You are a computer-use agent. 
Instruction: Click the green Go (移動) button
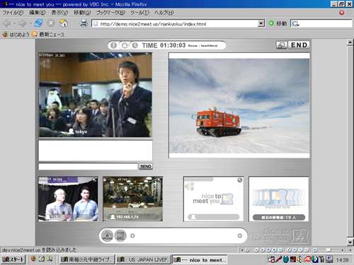point(278,23)
